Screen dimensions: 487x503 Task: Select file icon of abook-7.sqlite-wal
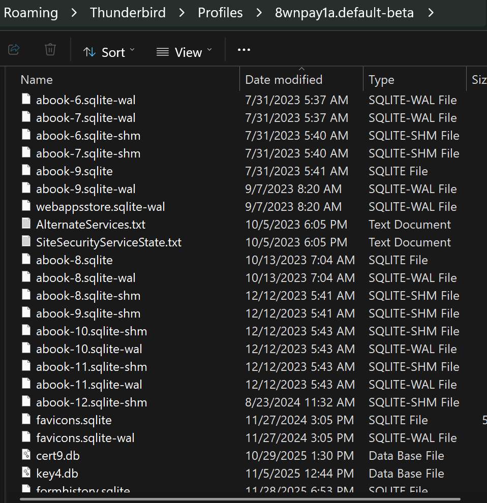(x=26, y=117)
